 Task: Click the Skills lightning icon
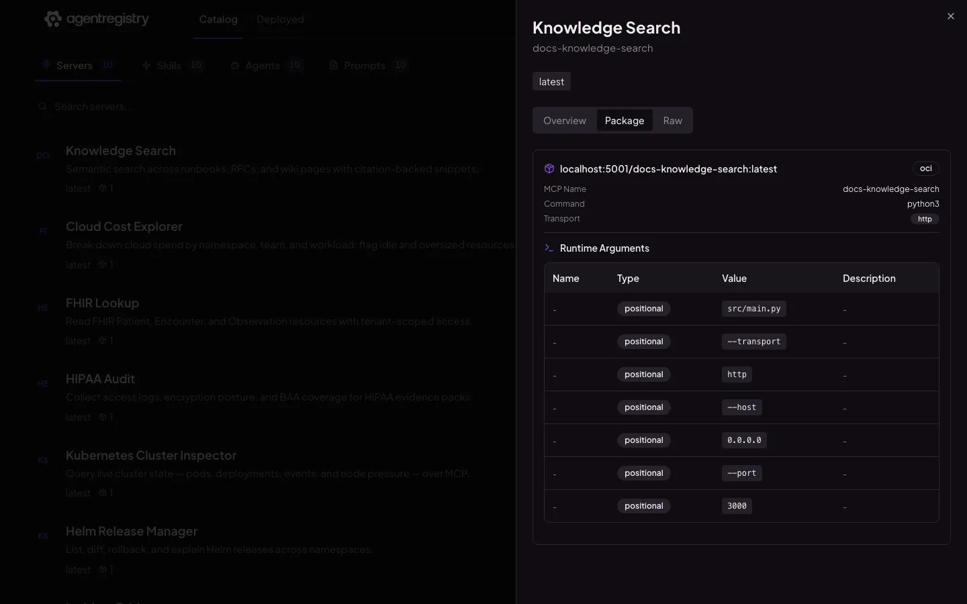[x=146, y=65]
